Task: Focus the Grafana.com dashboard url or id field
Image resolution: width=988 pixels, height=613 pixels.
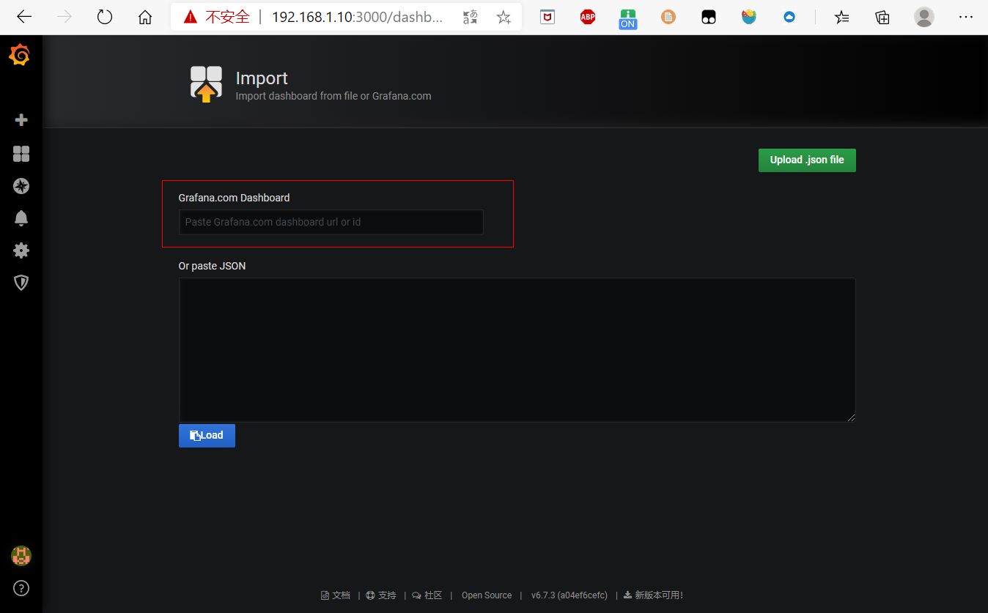Action: pyautogui.click(x=331, y=222)
